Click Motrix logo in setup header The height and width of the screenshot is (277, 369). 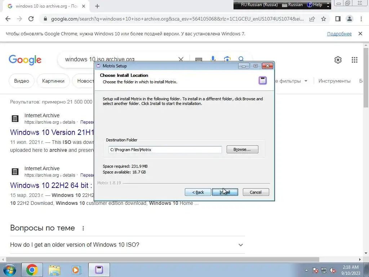[262, 80]
